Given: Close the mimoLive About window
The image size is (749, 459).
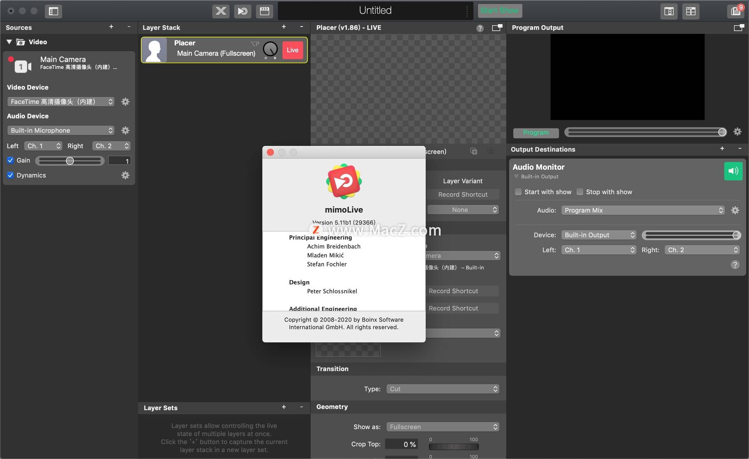Looking at the screenshot, I should click(270, 152).
